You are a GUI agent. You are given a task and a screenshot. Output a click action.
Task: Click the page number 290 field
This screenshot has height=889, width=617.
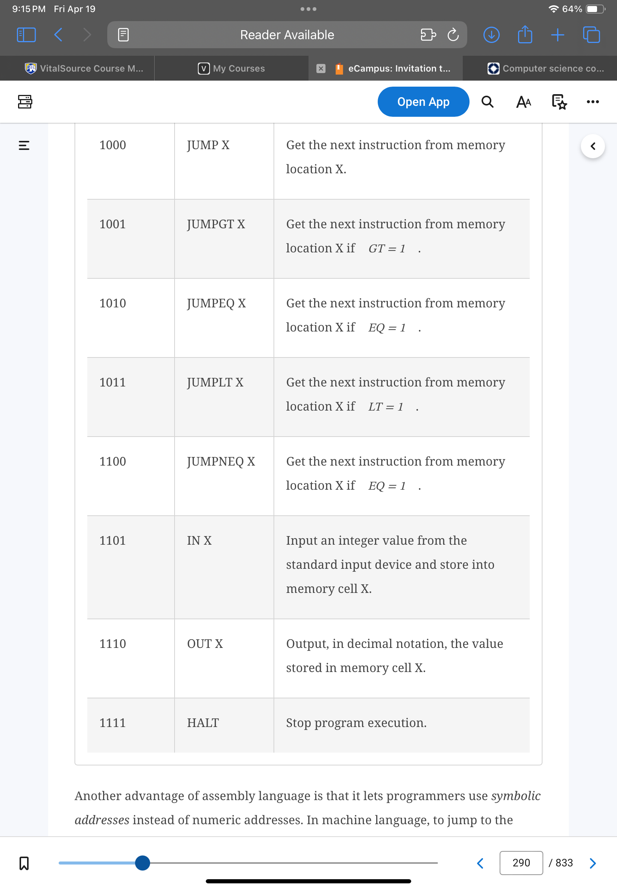click(x=521, y=863)
